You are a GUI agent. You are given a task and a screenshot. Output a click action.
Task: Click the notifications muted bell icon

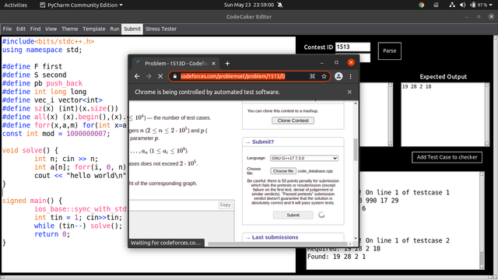click(x=280, y=5)
